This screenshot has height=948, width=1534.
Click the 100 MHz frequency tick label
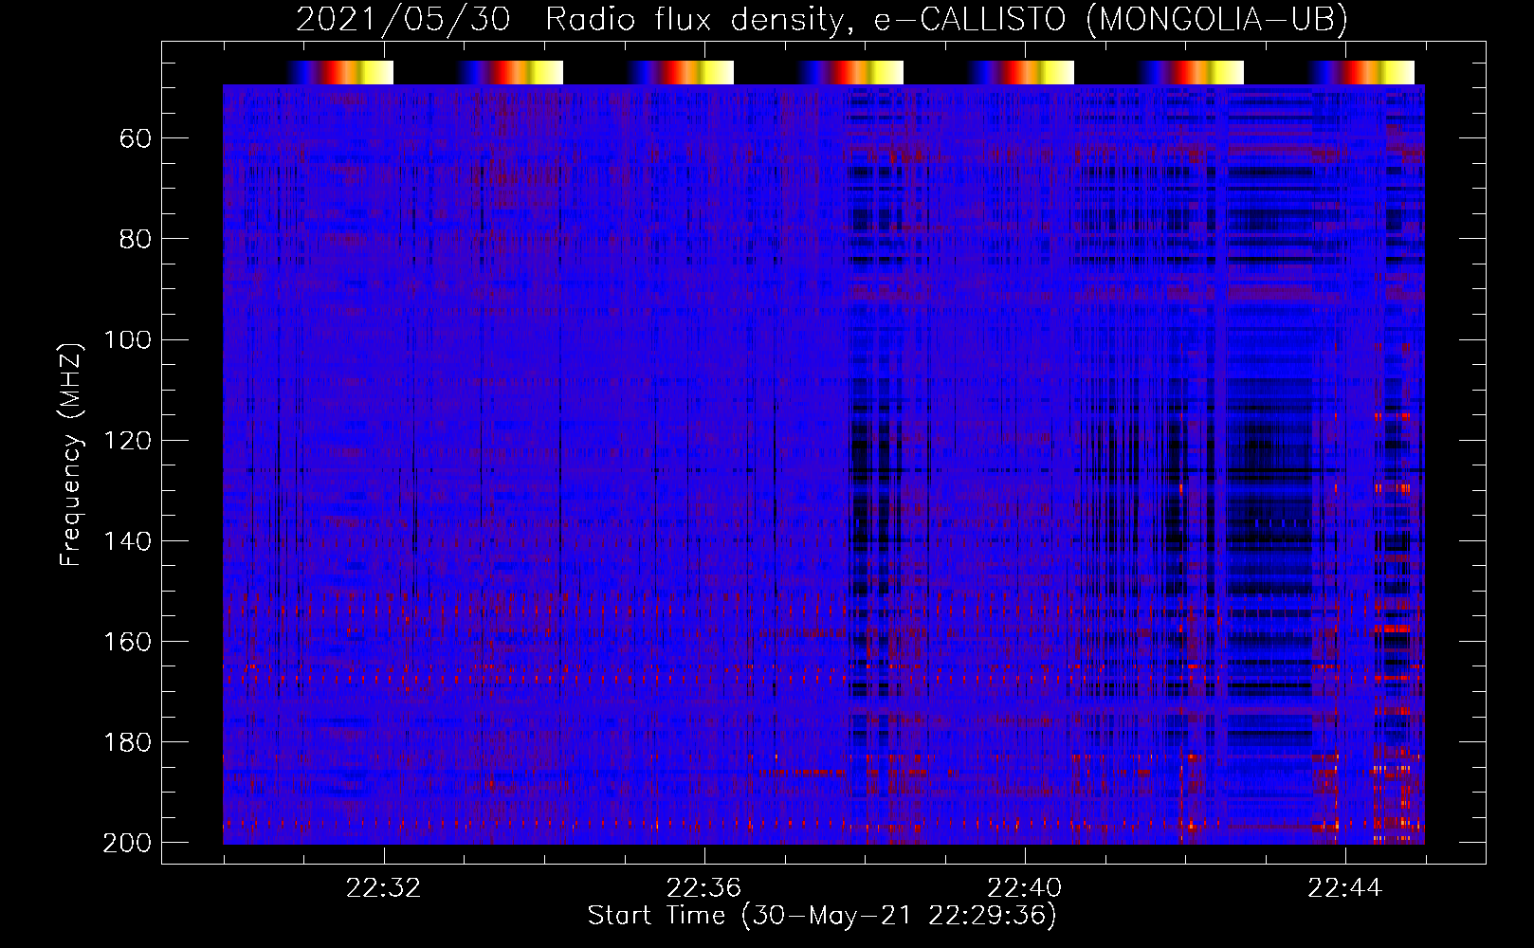pyautogui.click(x=126, y=339)
